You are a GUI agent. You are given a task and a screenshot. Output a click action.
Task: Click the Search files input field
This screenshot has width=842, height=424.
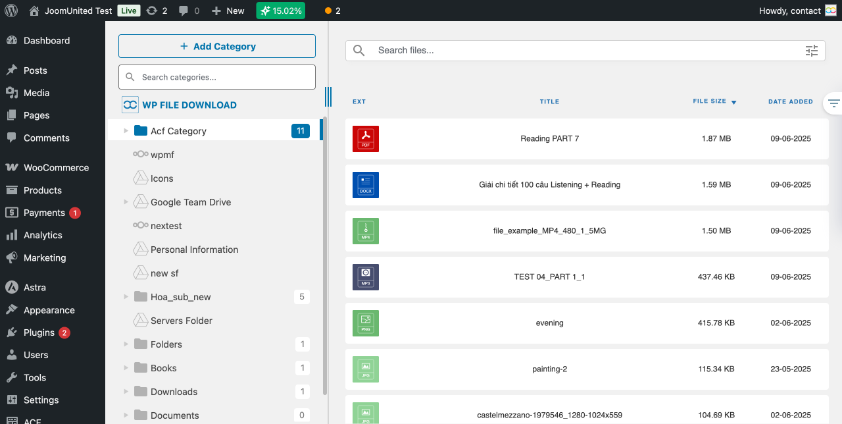[x=585, y=51]
